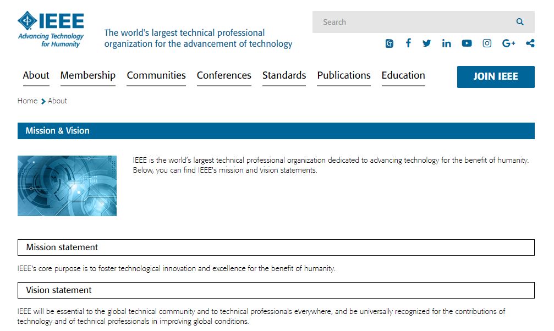Click the breadcrumb chevron arrow
Image resolution: width=554 pixels, height=331 pixels.
pos(43,101)
